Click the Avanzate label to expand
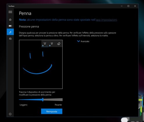This screenshot has width=144, height=122. (x=85, y=42)
